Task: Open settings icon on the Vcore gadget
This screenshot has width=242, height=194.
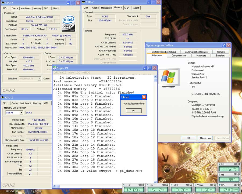Action: point(212,185)
